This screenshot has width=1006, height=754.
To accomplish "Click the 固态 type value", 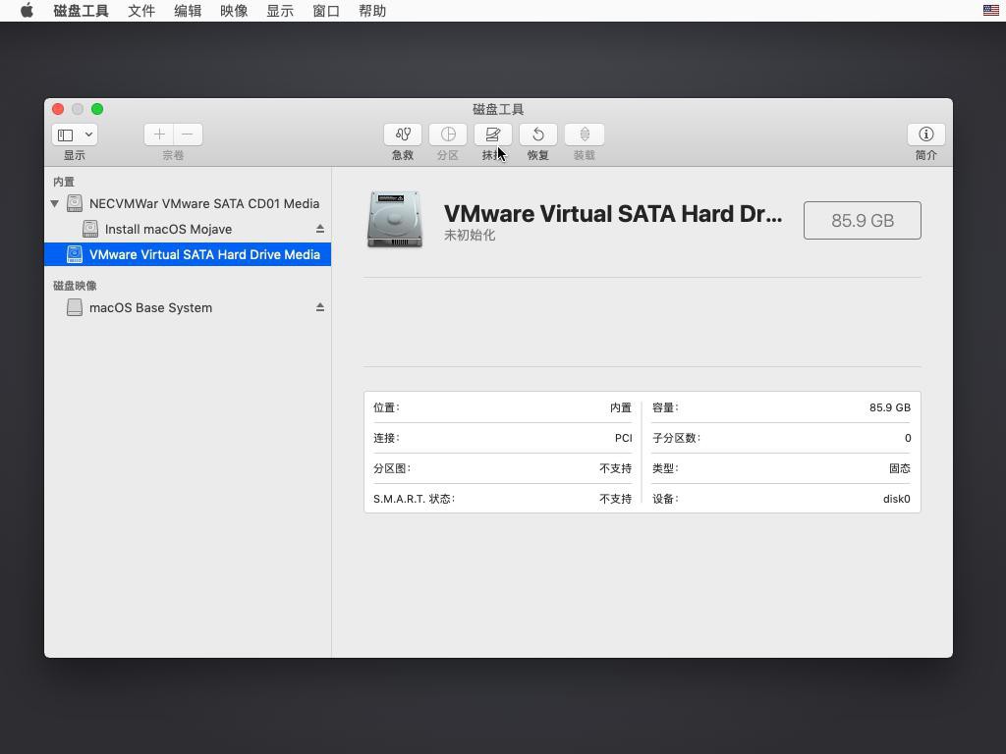I will 900,468.
